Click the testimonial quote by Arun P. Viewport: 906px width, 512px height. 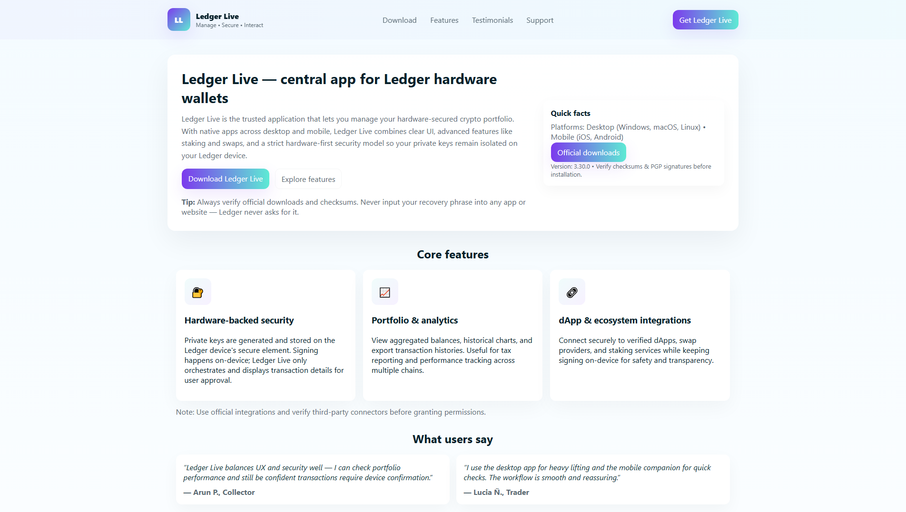308,473
